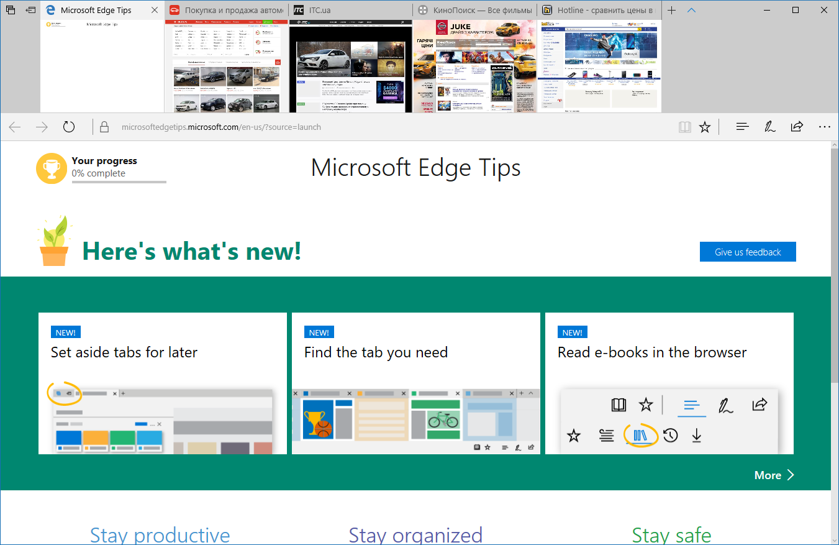This screenshot has height=545, width=839.
Task: Open the Settings and more ellipsis menu
Action: coord(824,127)
